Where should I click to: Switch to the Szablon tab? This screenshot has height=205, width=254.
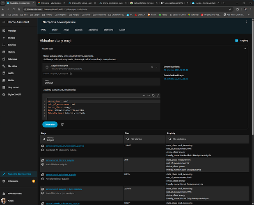coord(78,30)
